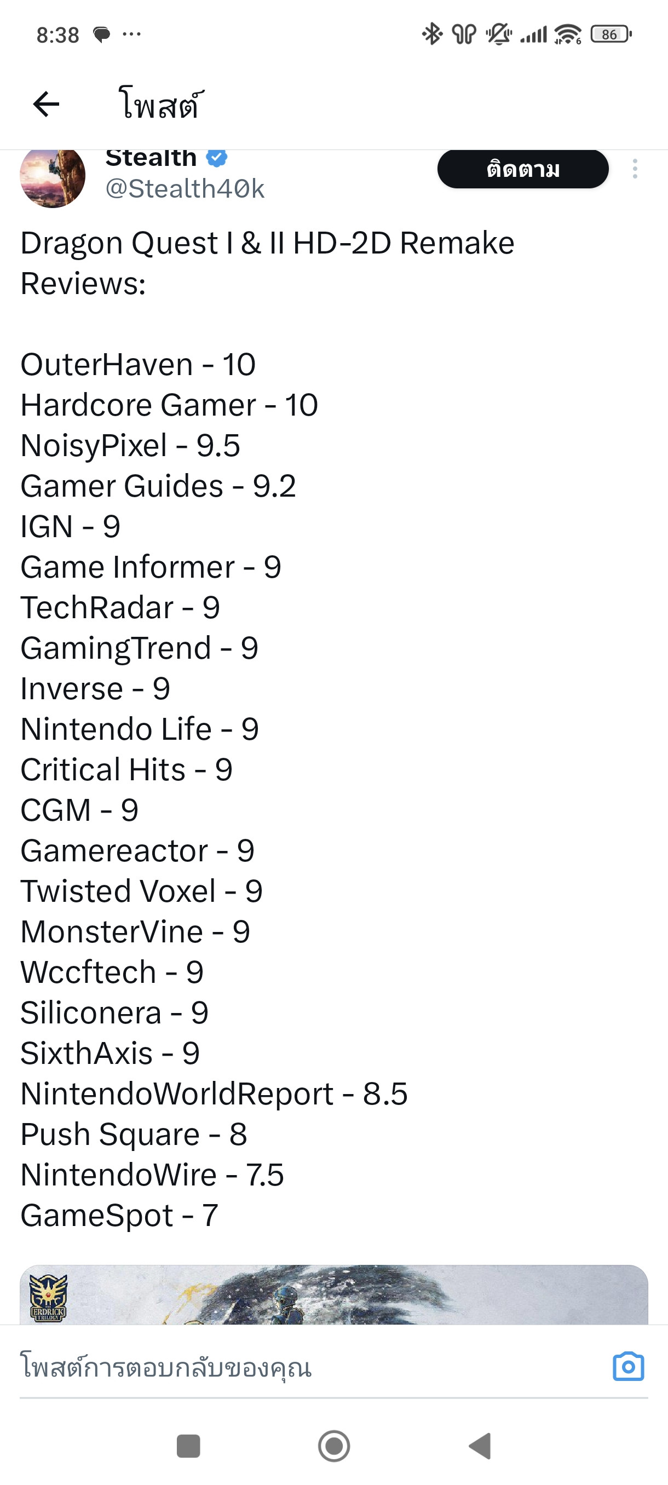
Task: Open the attached Dragon Quest image
Action: tap(333, 1295)
